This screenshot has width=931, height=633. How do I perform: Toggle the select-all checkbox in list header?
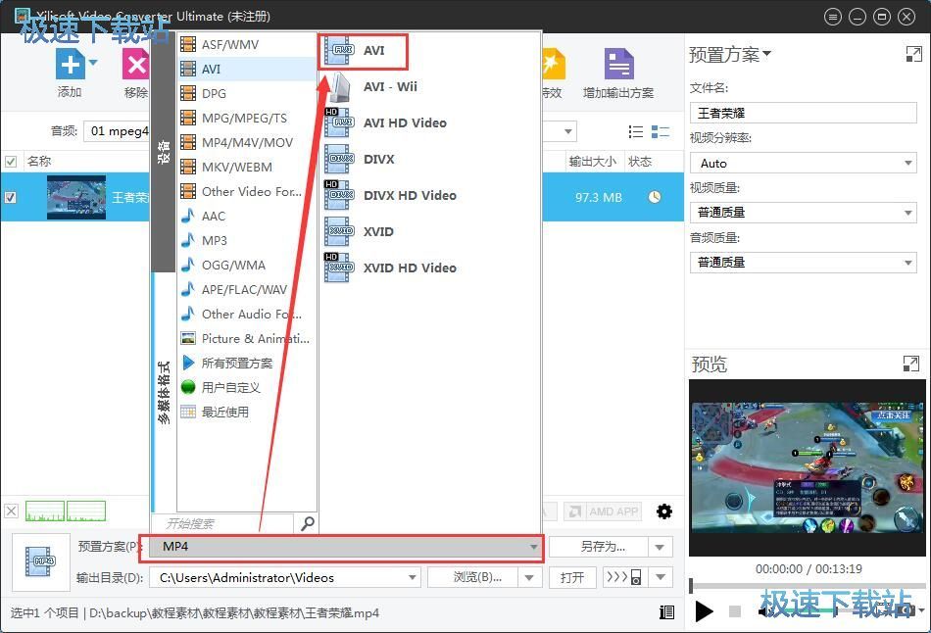[11, 162]
